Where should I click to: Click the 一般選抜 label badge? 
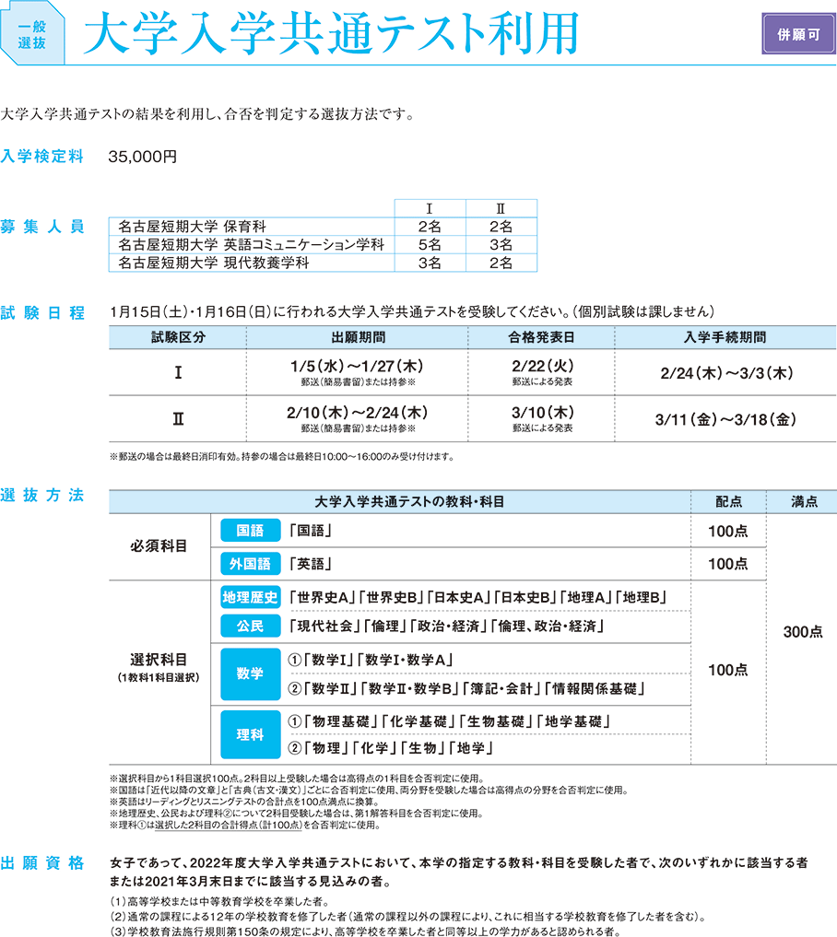[32, 34]
